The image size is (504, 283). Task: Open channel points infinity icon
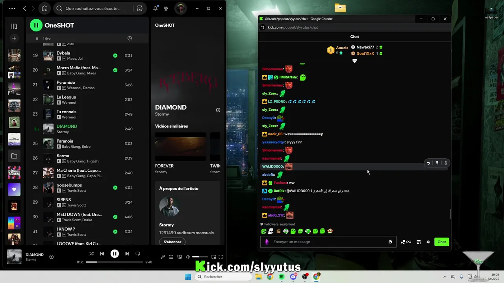tap(406, 242)
